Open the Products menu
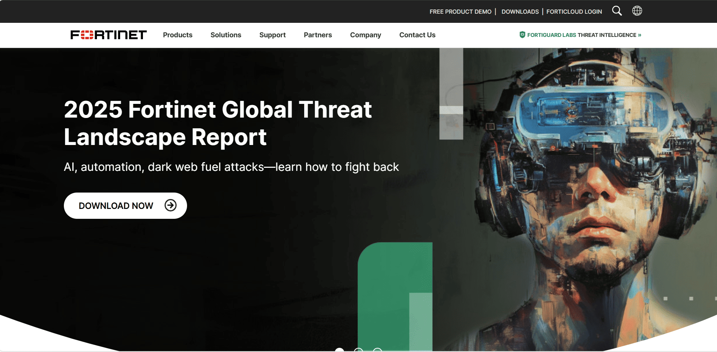Image resolution: width=717 pixels, height=352 pixels. pos(178,35)
